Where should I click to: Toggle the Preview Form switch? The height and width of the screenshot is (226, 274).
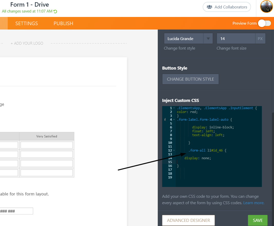click(x=265, y=23)
